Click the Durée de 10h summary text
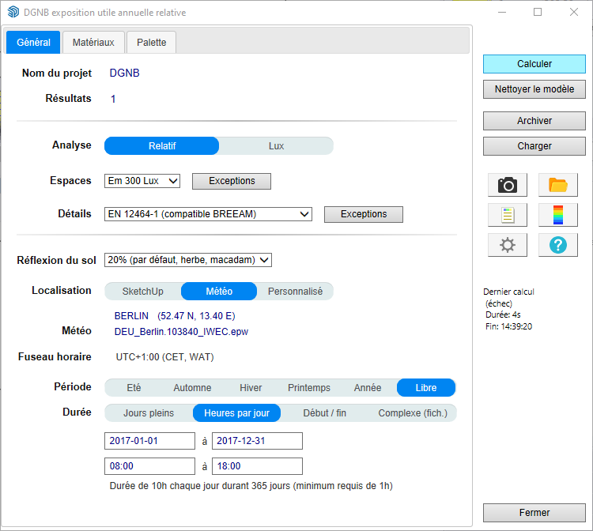Image resolution: width=593 pixels, height=531 pixels. tap(251, 486)
